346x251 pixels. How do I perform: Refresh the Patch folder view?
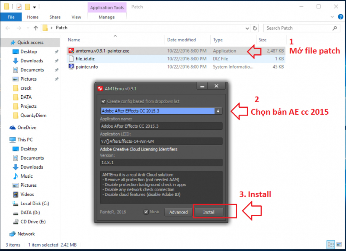pyautogui.click(x=255, y=28)
